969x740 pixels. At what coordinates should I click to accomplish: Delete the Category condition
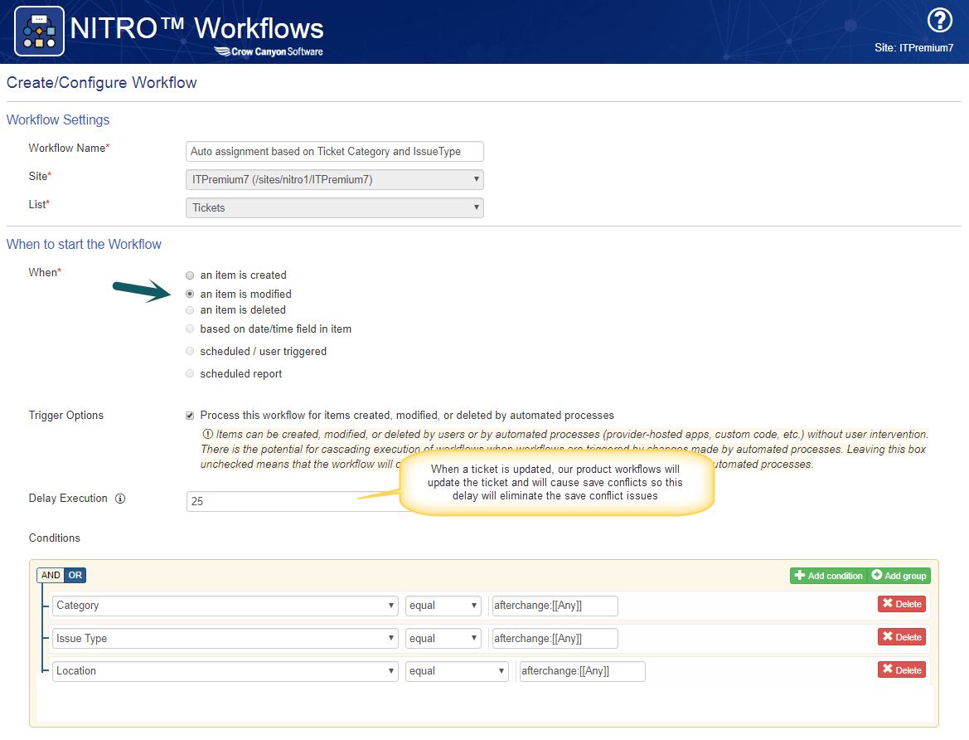tap(902, 604)
